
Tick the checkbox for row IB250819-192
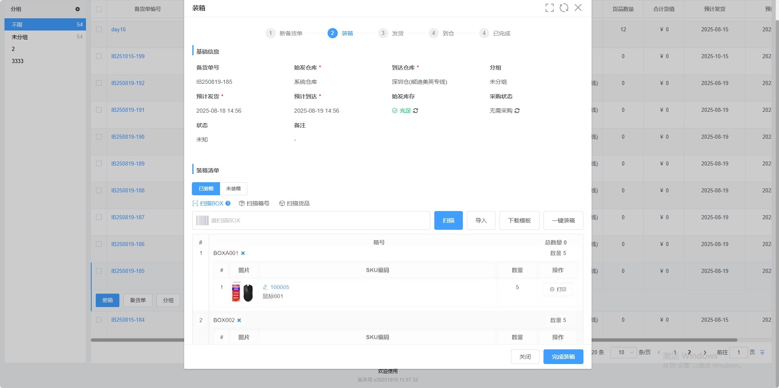coord(99,83)
